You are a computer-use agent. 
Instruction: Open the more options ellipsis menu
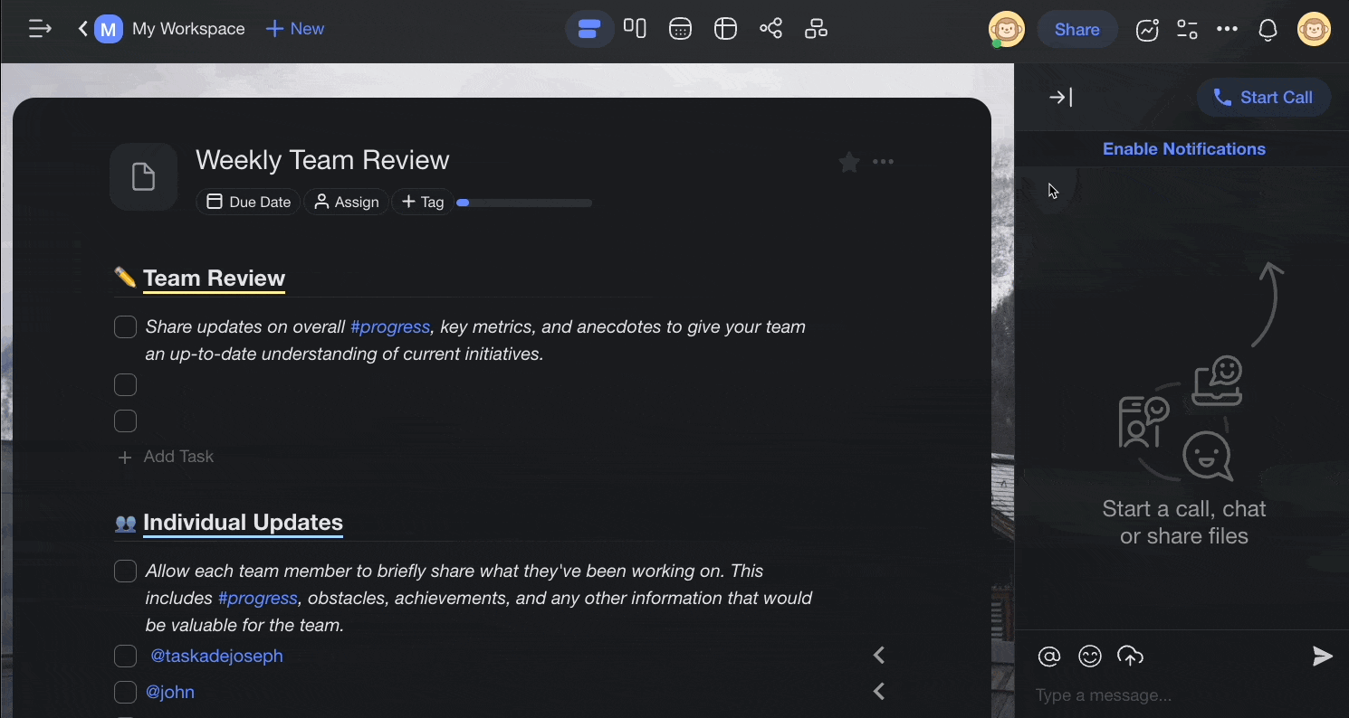(x=1227, y=29)
